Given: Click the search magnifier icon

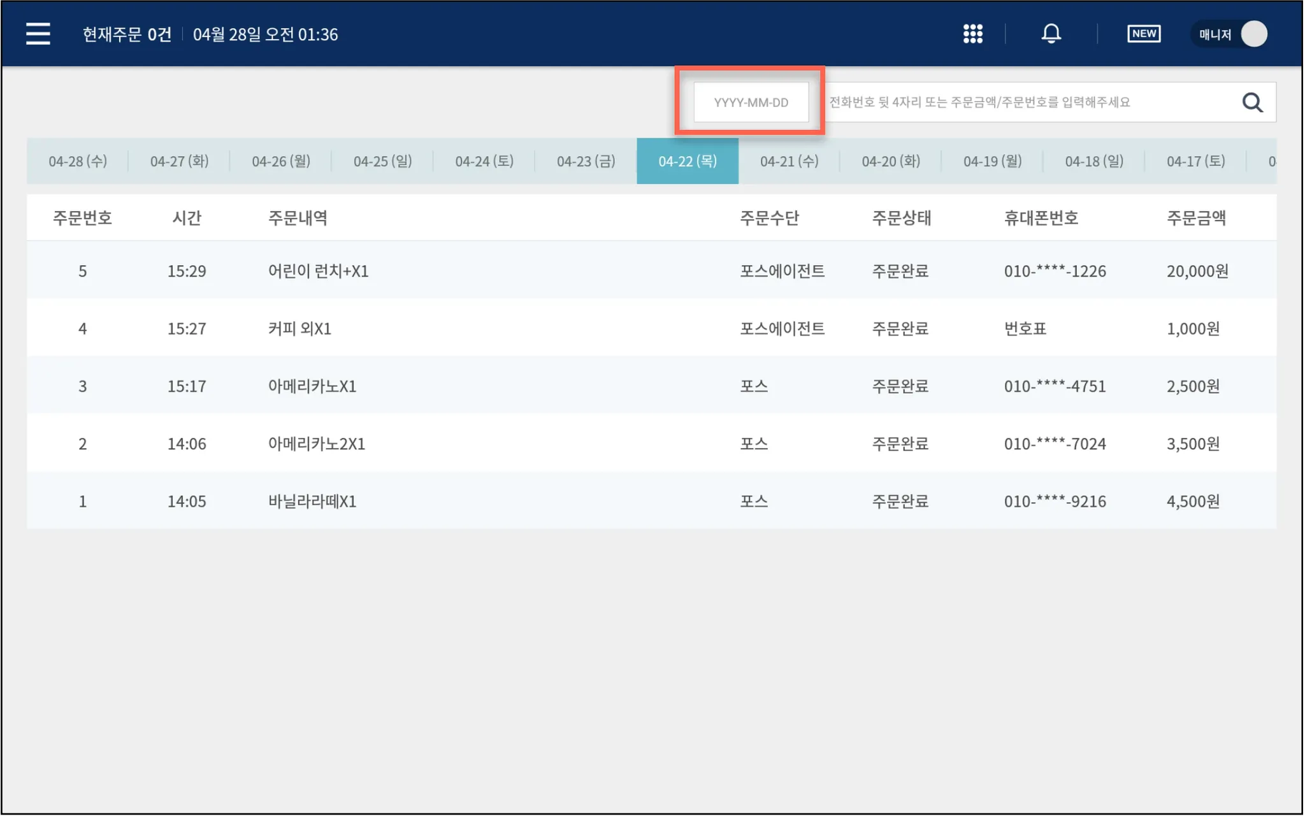Looking at the screenshot, I should [1251, 102].
